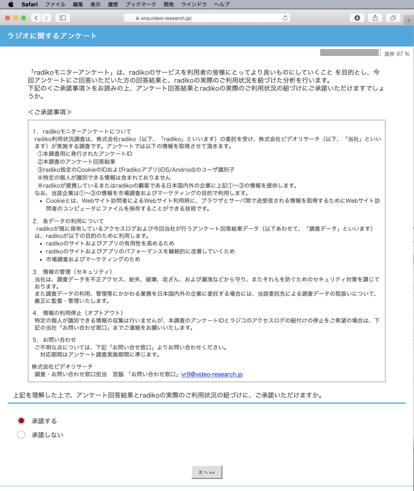This screenshot has height=491, width=414.
Task: Click the ②本調査のアンケート回答結果 line
Action: (77, 162)
